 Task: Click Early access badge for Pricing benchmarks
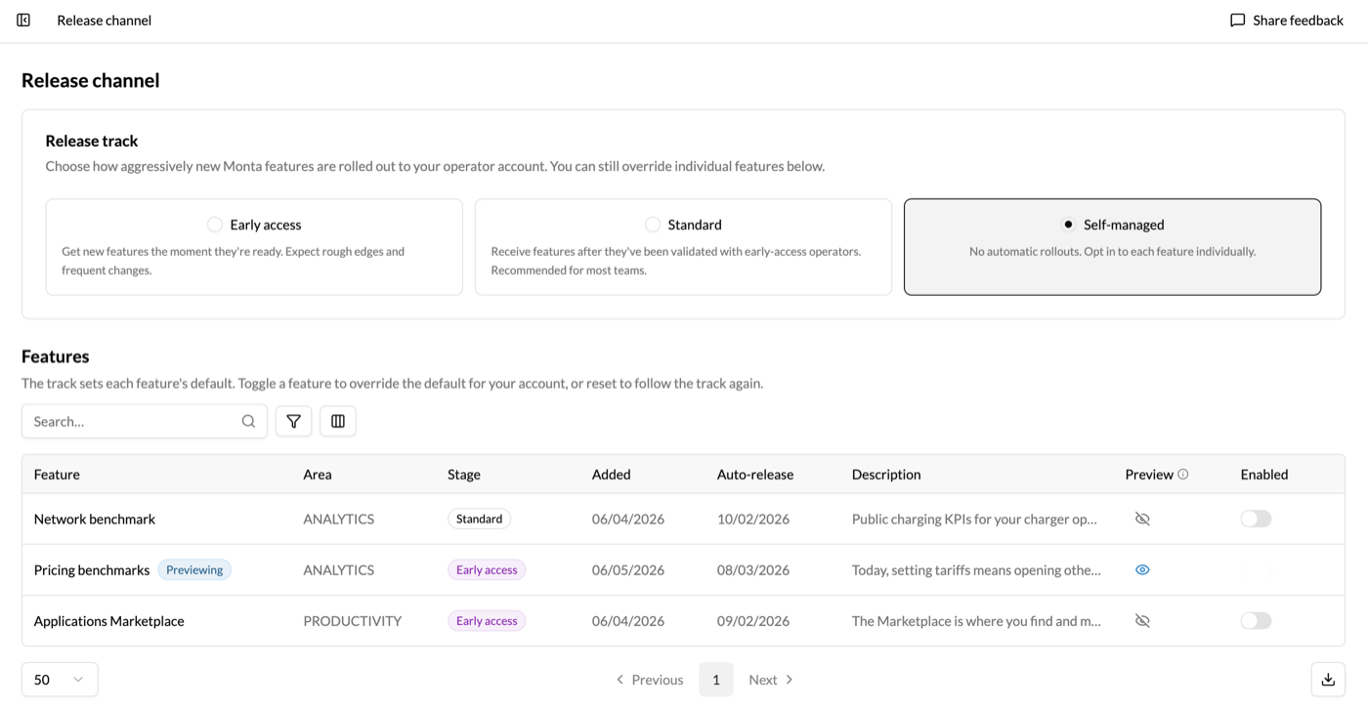(x=487, y=569)
